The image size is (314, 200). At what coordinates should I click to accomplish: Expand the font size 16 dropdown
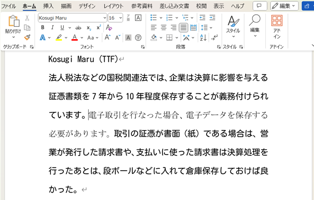click(x=121, y=17)
